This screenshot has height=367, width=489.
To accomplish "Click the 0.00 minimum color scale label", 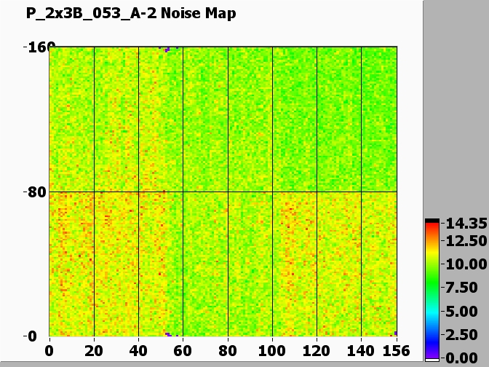I will pyautogui.click(x=464, y=358).
